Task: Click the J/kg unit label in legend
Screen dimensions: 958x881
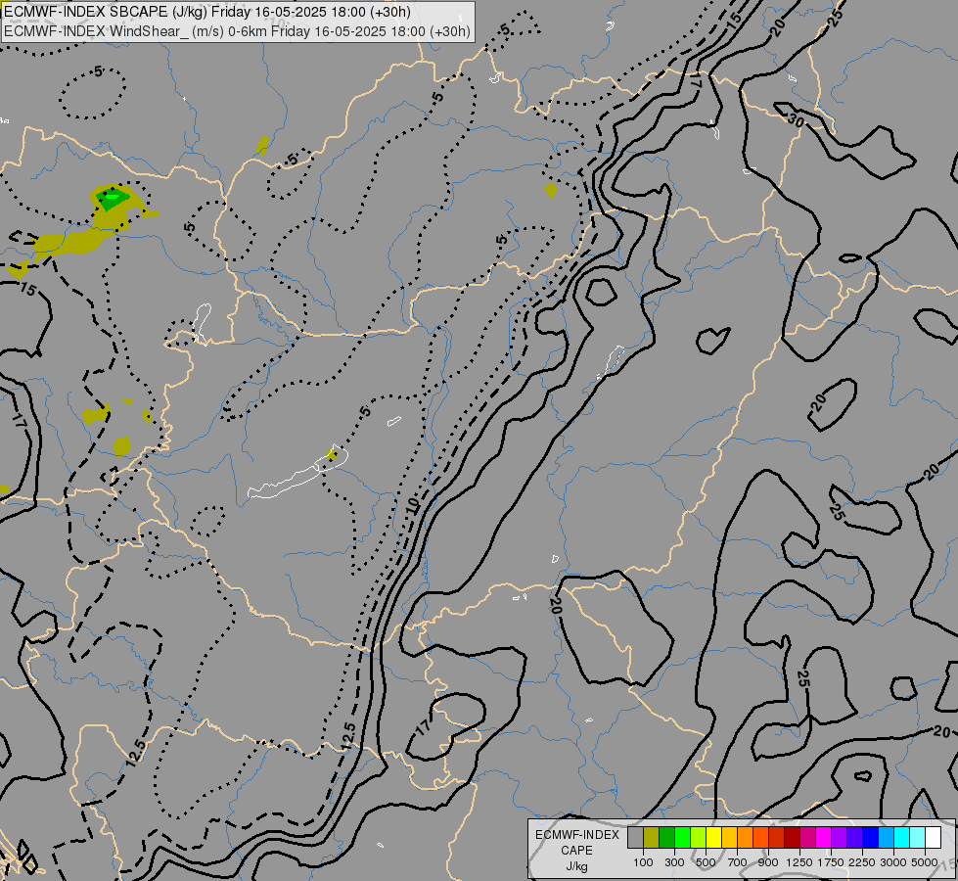Action: (576, 866)
